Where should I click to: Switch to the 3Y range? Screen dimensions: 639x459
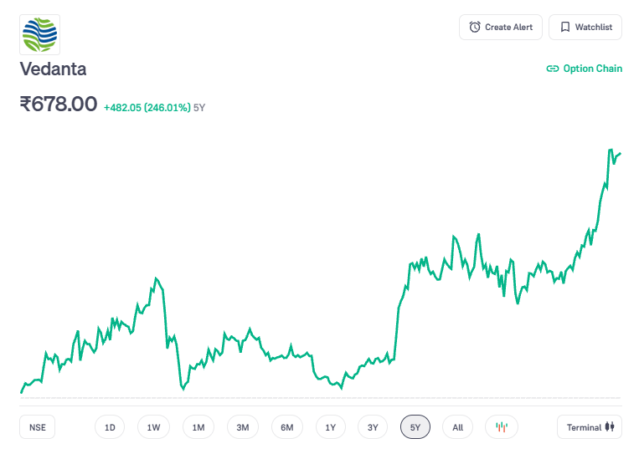(x=374, y=427)
